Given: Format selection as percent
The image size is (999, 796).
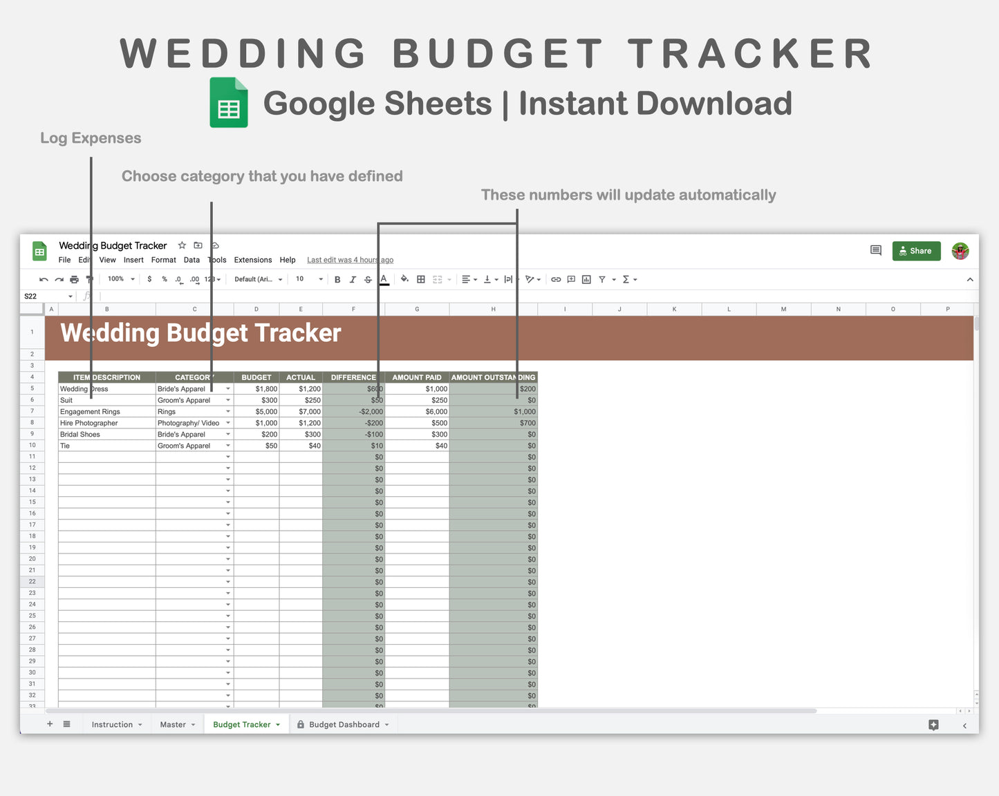Looking at the screenshot, I should pos(164,279).
